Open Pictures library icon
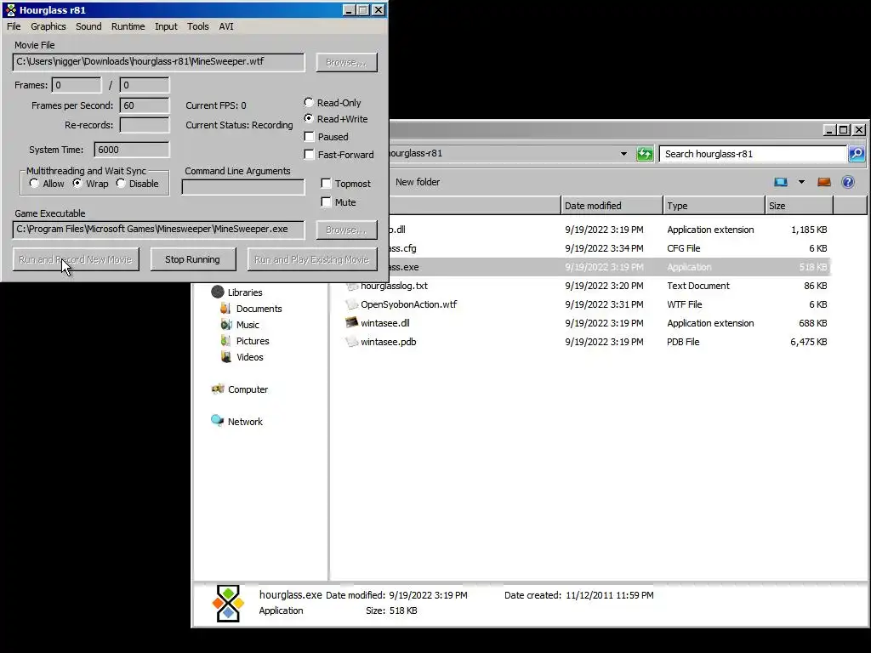 coord(225,340)
